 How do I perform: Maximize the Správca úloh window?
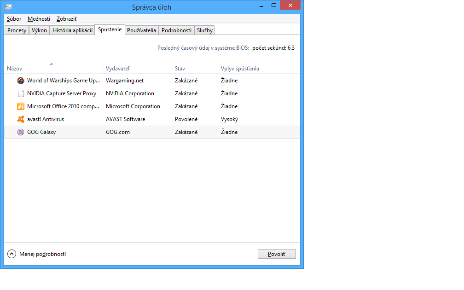point(274,6)
